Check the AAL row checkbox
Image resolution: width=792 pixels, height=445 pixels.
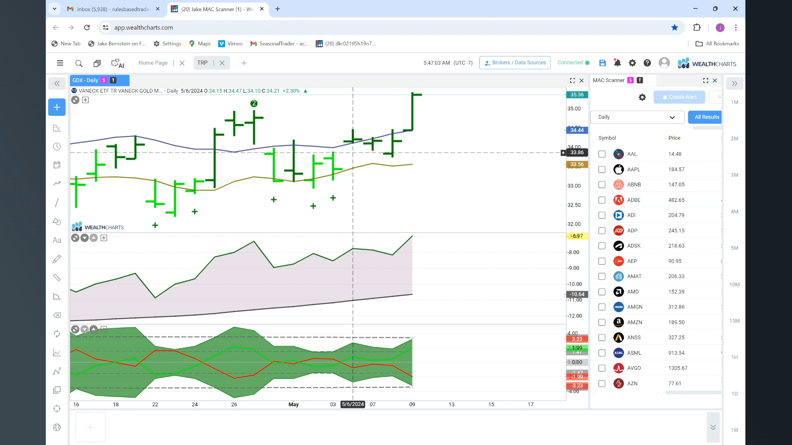602,154
